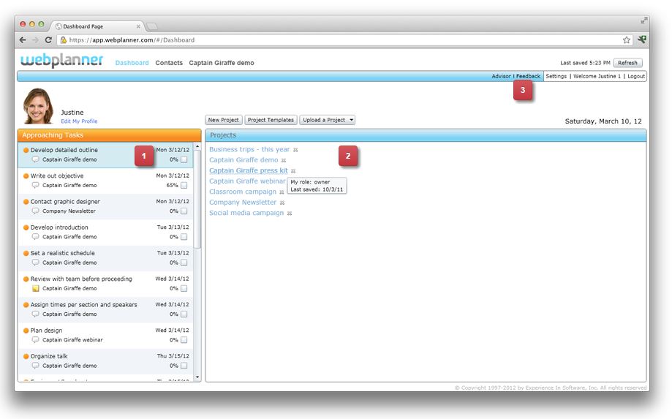Click the Edit My Profile link
Screen dimensions: 672x419
(x=79, y=121)
